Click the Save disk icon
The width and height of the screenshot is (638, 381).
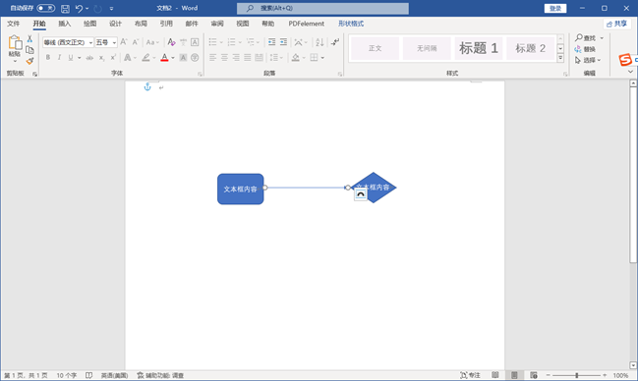(65, 8)
